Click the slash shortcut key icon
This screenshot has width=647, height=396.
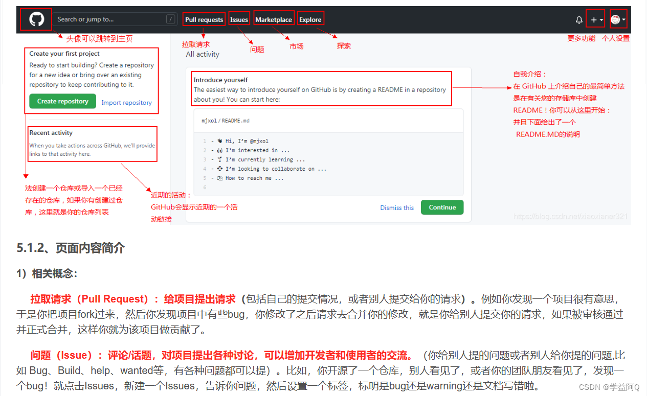(170, 19)
